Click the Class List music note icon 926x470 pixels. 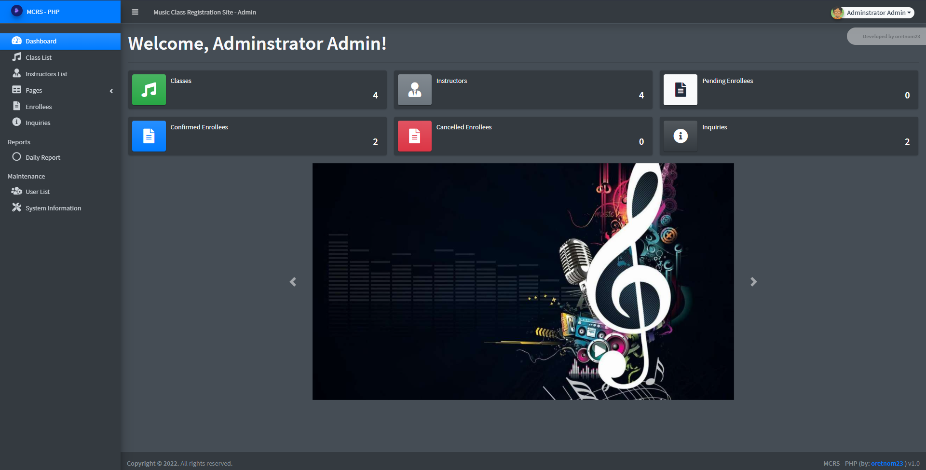[x=17, y=57]
